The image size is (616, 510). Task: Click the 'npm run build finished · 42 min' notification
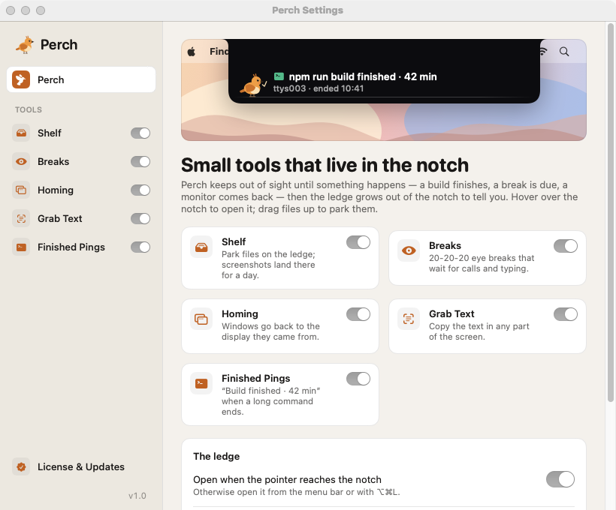pos(363,76)
